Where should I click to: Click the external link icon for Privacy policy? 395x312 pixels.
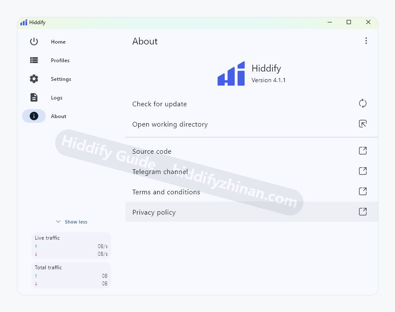[363, 212]
